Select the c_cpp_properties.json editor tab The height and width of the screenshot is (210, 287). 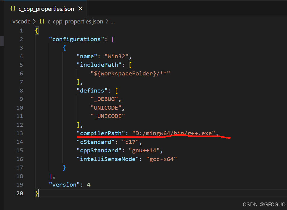45,8
